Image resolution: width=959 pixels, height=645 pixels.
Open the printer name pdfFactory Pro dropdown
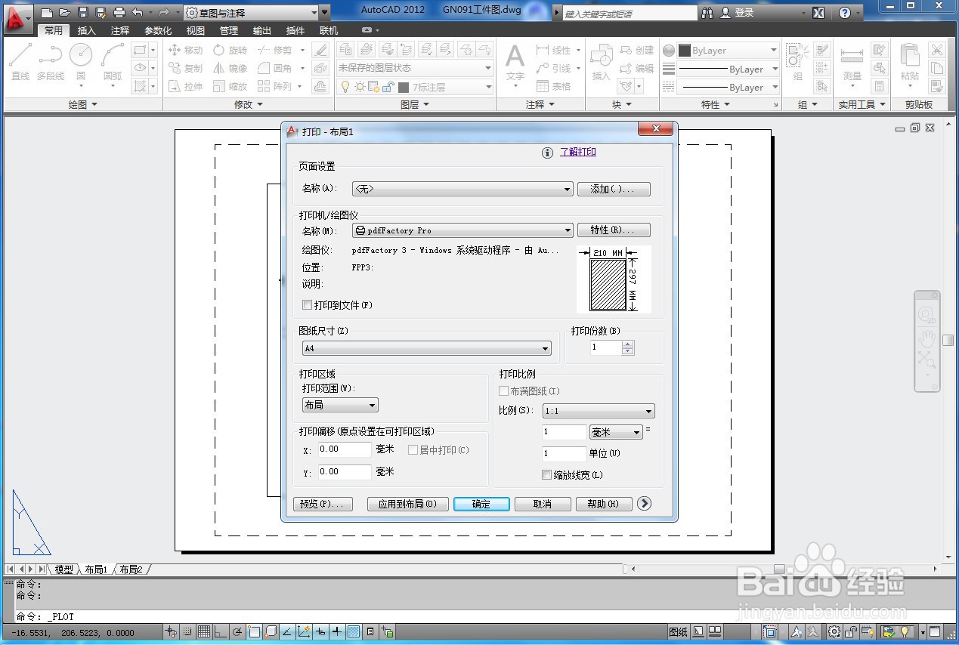[x=462, y=230]
